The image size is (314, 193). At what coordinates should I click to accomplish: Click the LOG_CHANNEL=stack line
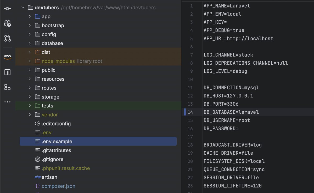(x=228, y=55)
